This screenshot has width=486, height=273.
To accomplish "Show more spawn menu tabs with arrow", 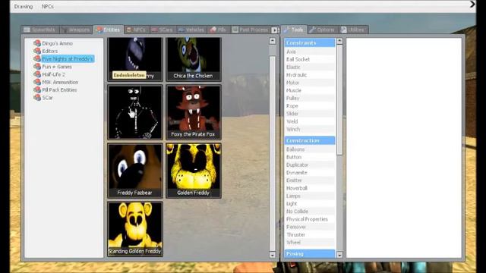I will pyautogui.click(x=274, y=30).
